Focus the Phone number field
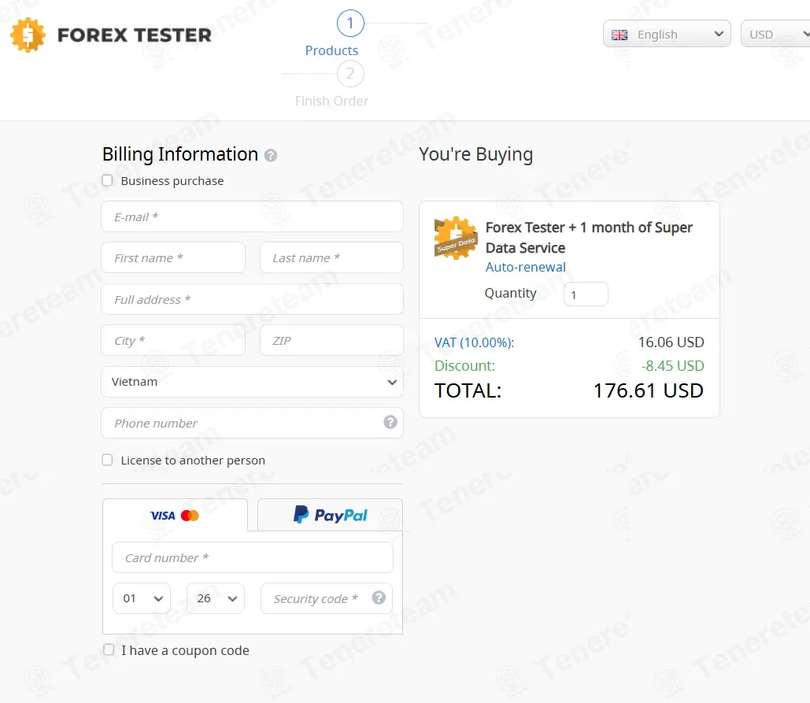Screen dimensions: 810x703 point(252,423)
